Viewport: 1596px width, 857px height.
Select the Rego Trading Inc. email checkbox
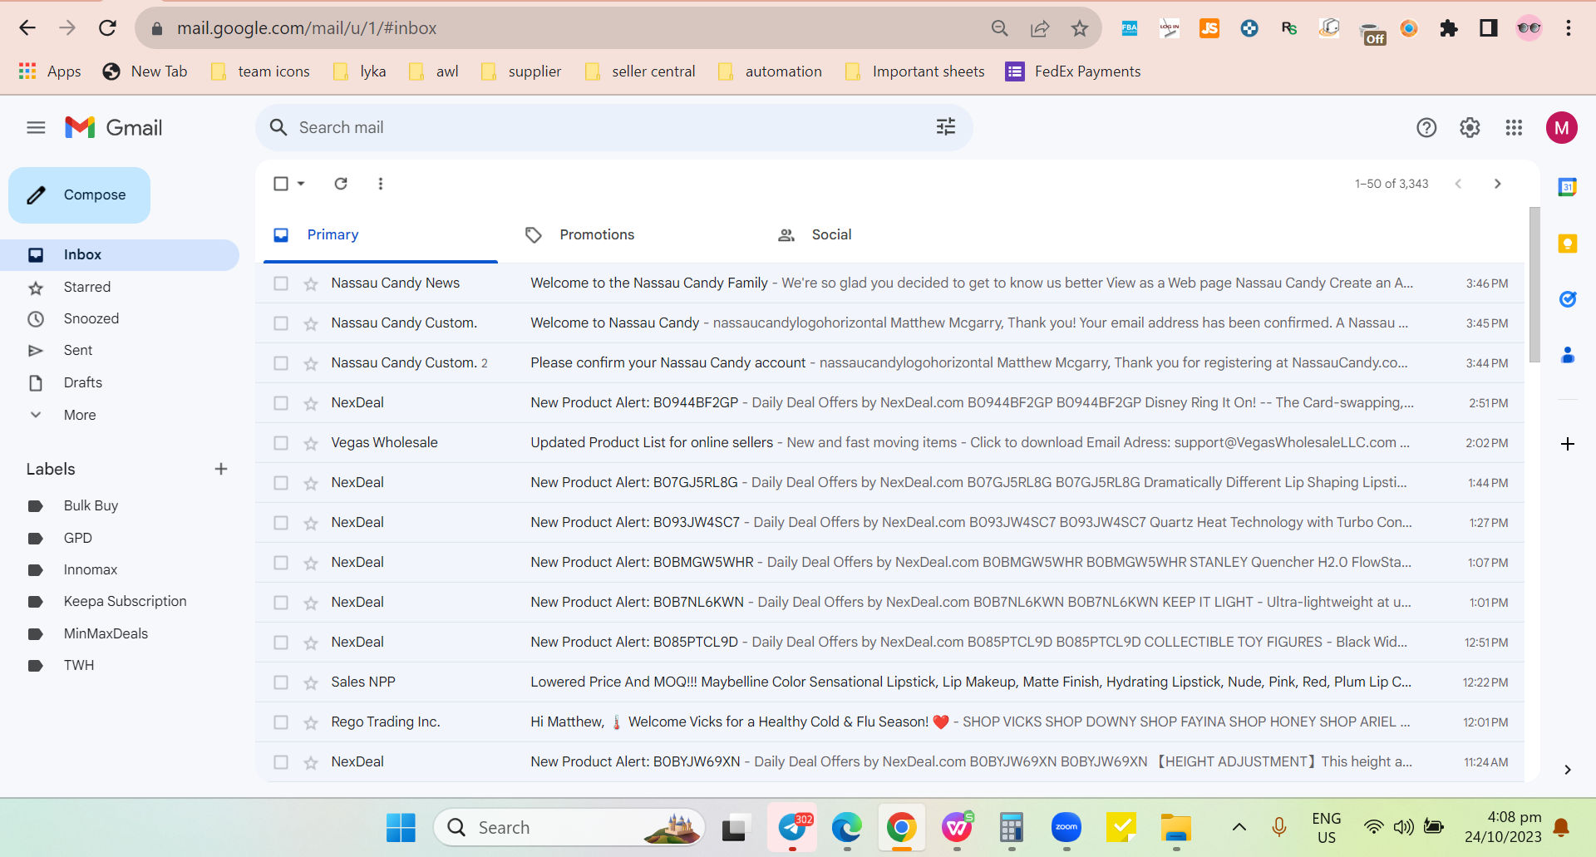point(281,722)
